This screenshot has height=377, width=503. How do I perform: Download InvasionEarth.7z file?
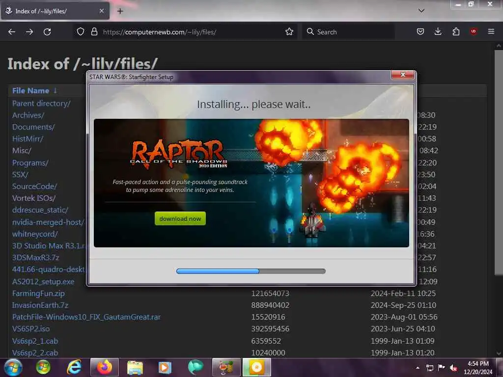[x=40, y=305]
